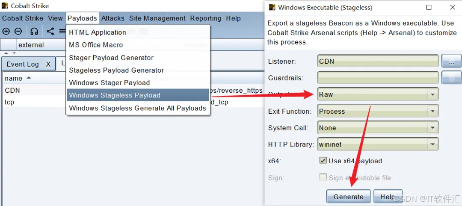The image size is (462, 206).
Task: Click the browse button next to Guardrails field
Action: [x=451, y=78]
